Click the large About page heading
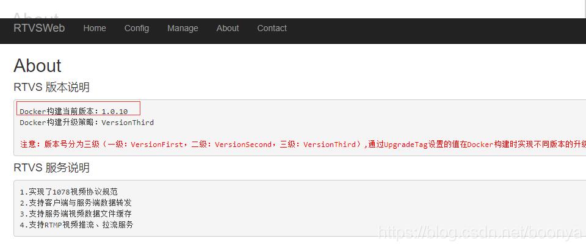Image resolution: width=586 pixels, height=247 pixels. point(38,66)
